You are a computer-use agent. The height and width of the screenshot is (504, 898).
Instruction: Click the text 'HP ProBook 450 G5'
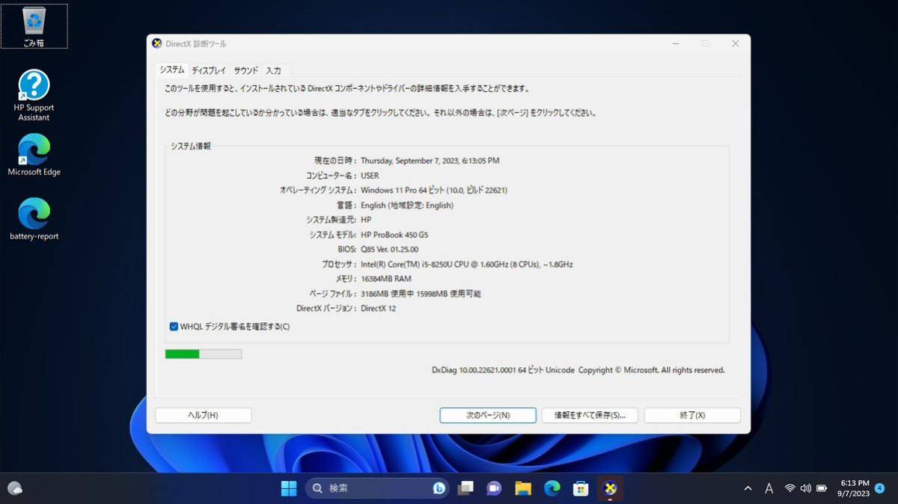pyautogui.click(x=394, y=235)
